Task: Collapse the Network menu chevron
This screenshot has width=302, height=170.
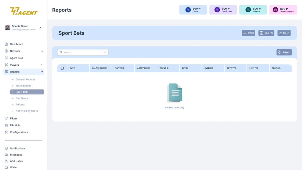Action: click(42, 51)
